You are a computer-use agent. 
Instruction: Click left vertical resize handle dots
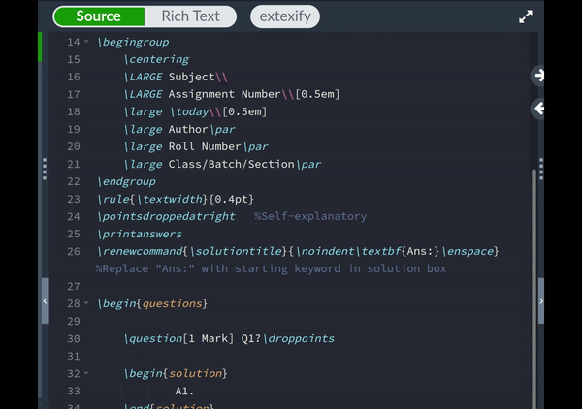(45, 169)
